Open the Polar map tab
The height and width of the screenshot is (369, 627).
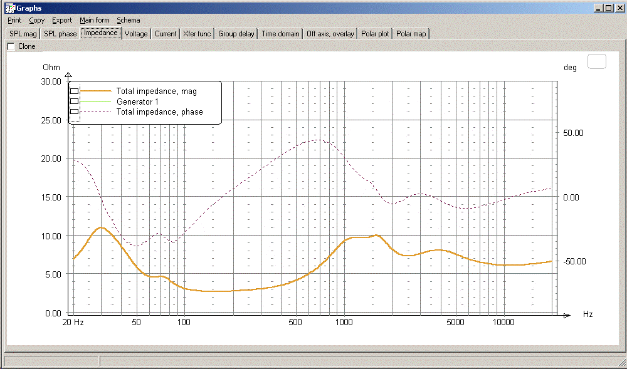(411, 34)
